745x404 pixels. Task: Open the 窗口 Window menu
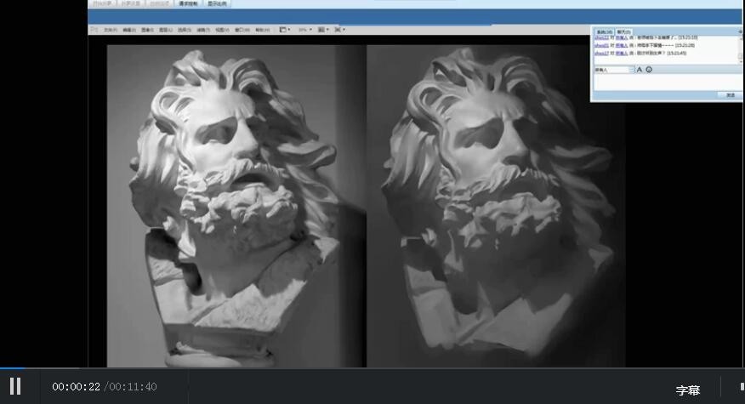(242, 30)
